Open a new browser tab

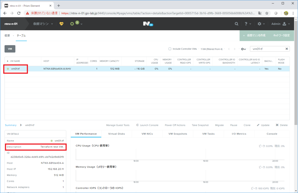tap(58, 6)
